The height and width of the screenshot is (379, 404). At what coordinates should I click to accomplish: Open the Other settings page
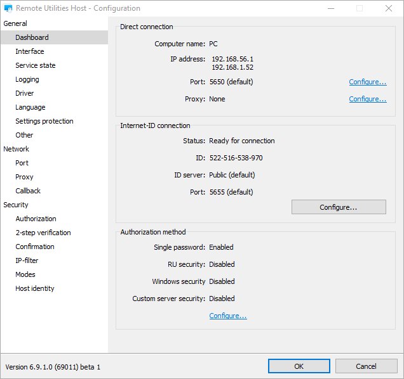(24, 135)
